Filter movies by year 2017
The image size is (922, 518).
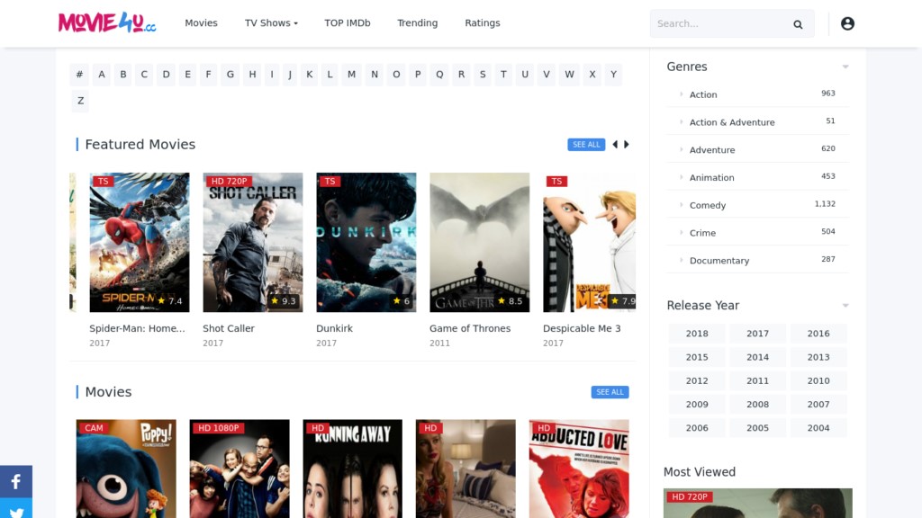[x=757, y=333]
